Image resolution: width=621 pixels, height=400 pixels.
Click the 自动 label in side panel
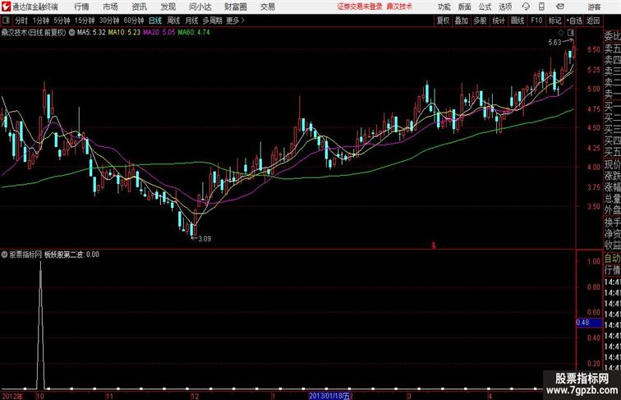click(612, 259)
